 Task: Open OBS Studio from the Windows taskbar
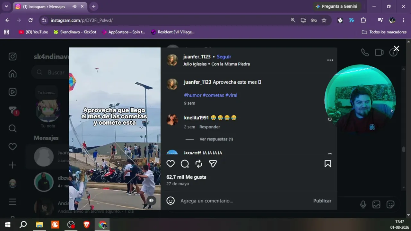pos(71,225)
